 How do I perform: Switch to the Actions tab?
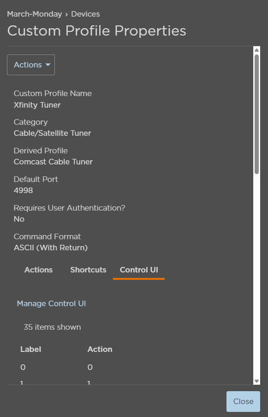tap(38, 270)
